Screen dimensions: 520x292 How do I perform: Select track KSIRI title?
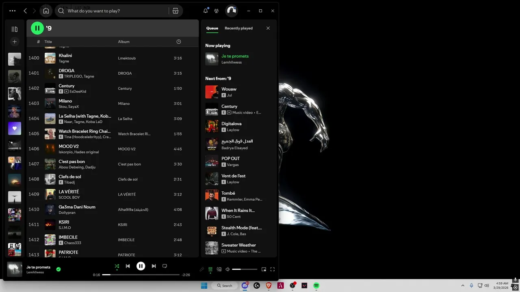pyautogui.click(x=64, y=222)
